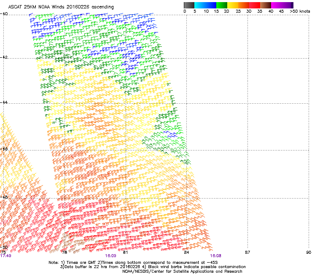Screen dimensions: 312x274
Task: Pick the yellow 20-25 knots legend color
Action: [x=233, y=5]
